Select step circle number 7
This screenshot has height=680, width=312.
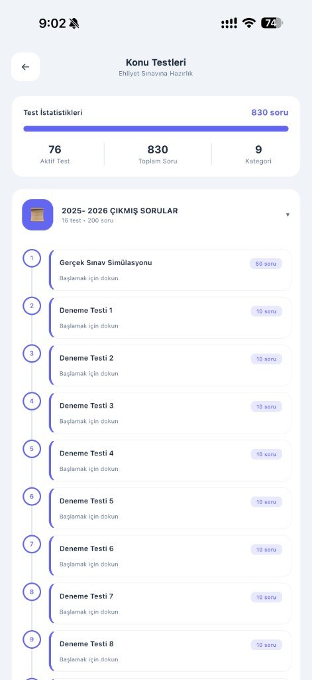[x=32, y=545]
